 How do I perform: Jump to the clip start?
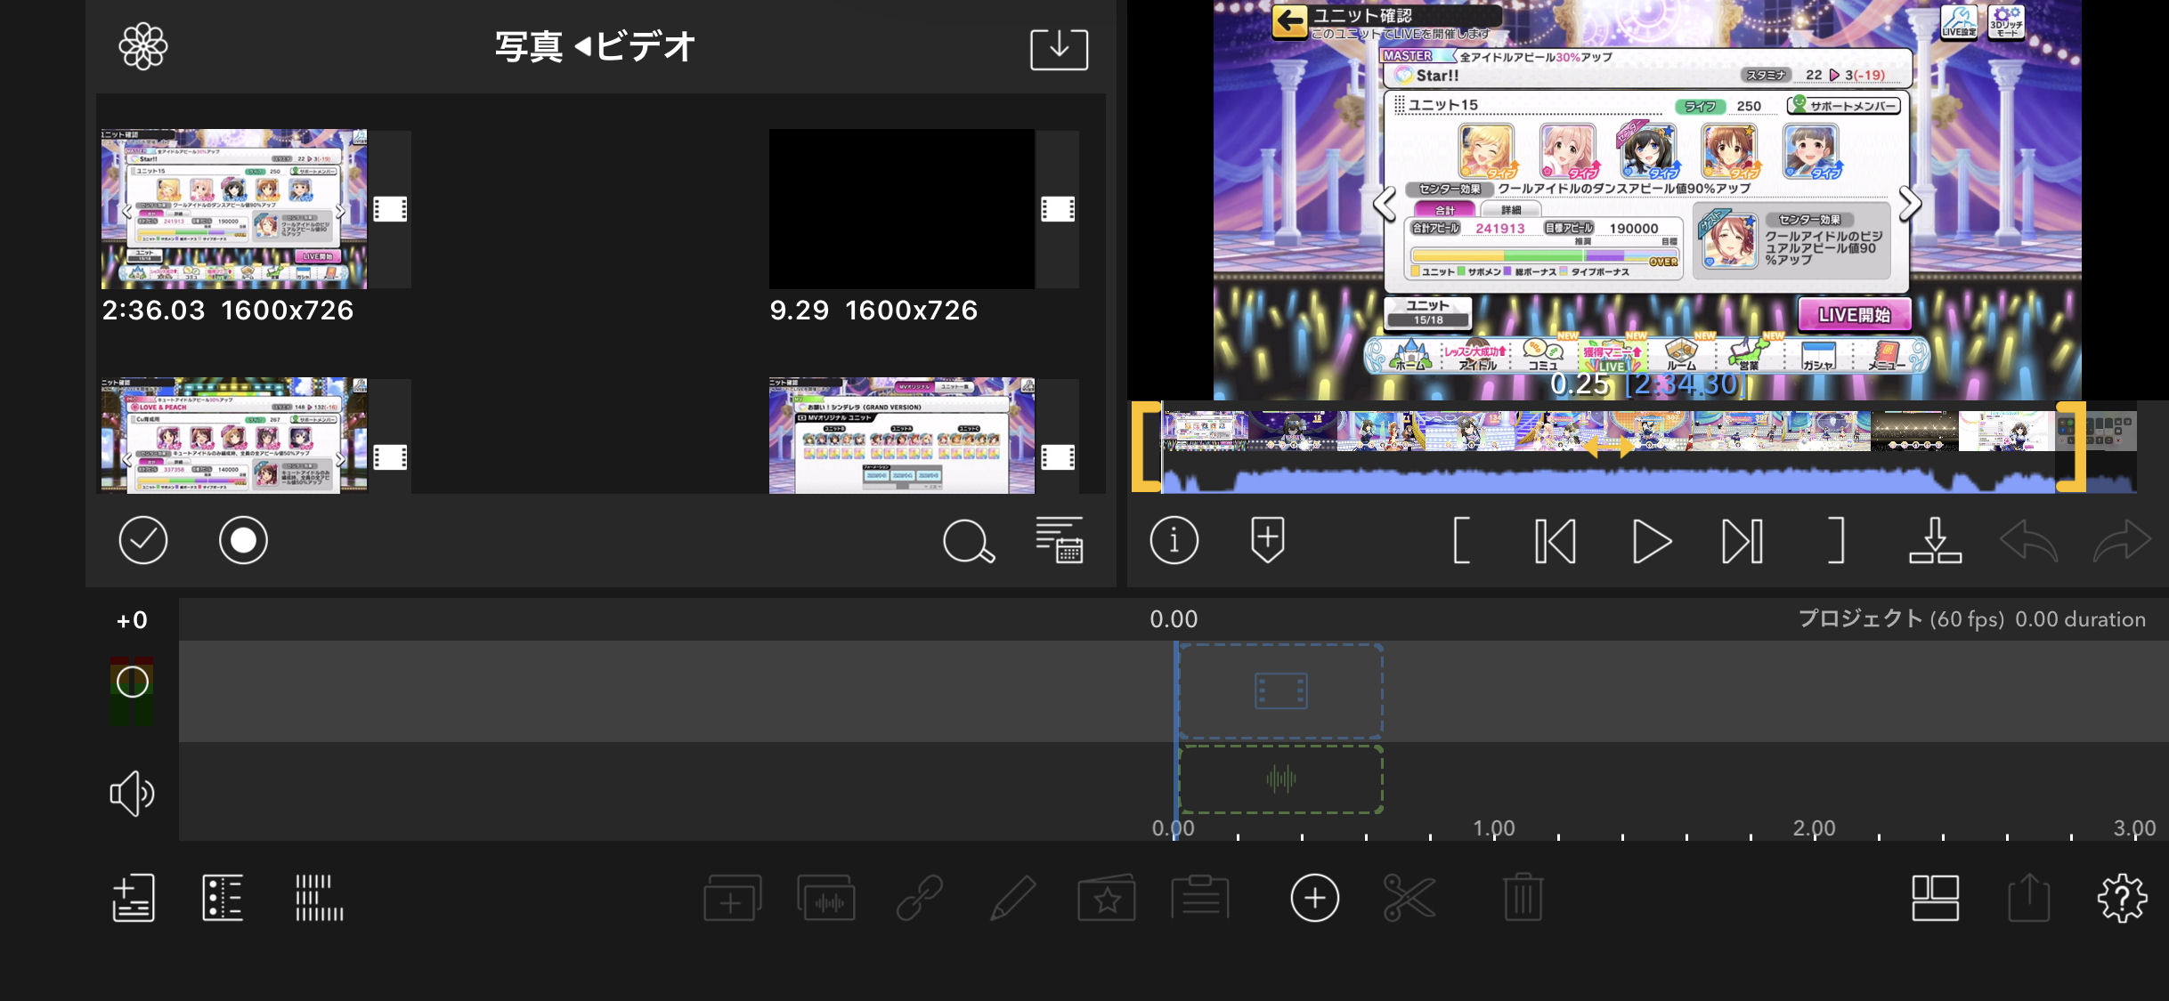1556,541
